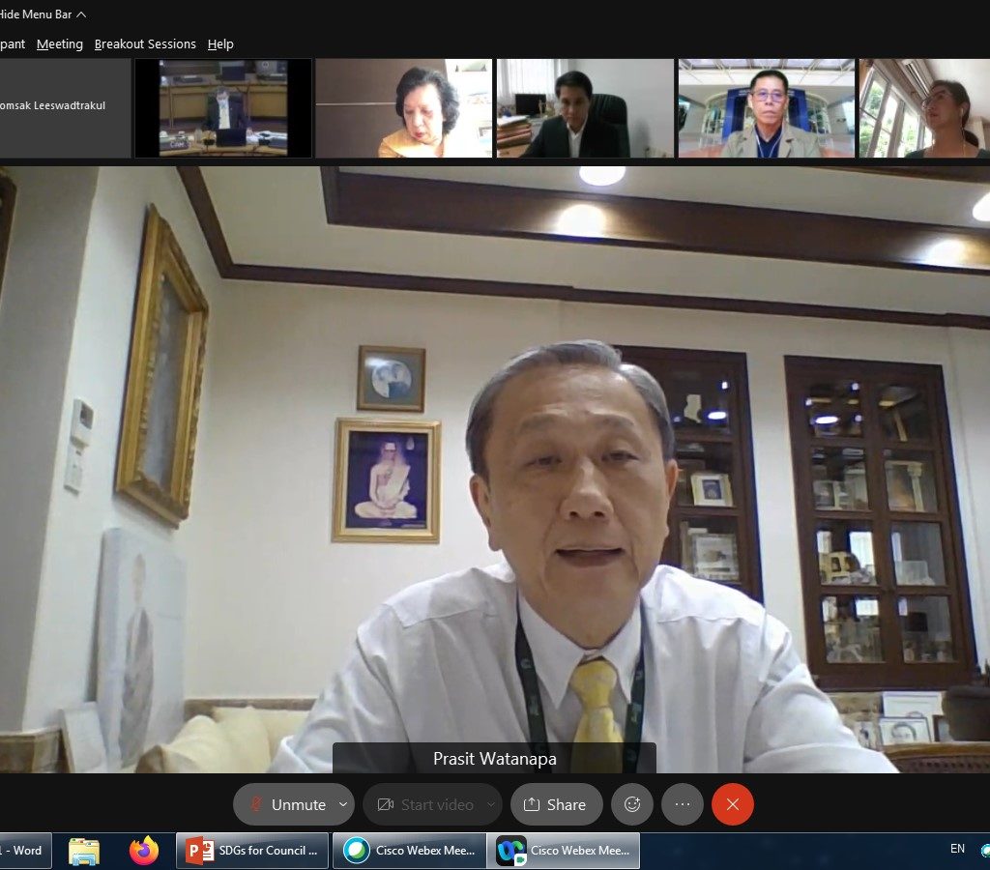Open audio options arrow beside Unmute

pos(343,804)
